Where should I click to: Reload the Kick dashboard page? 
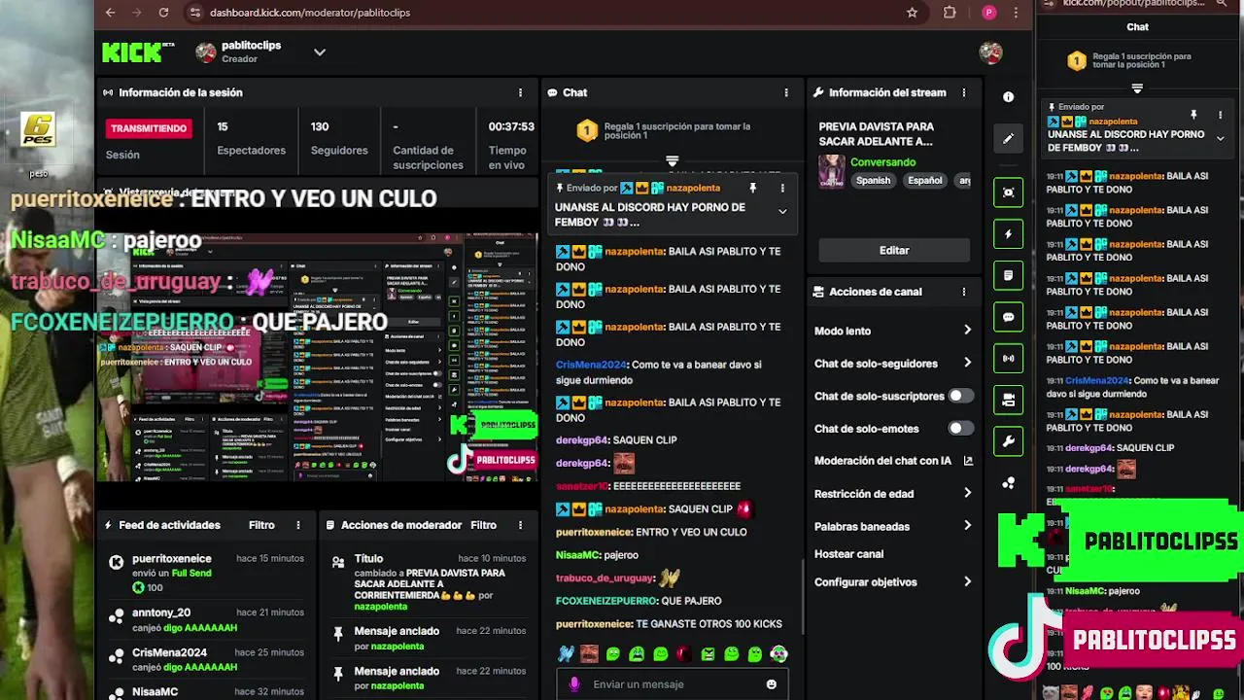click(163, 13)
